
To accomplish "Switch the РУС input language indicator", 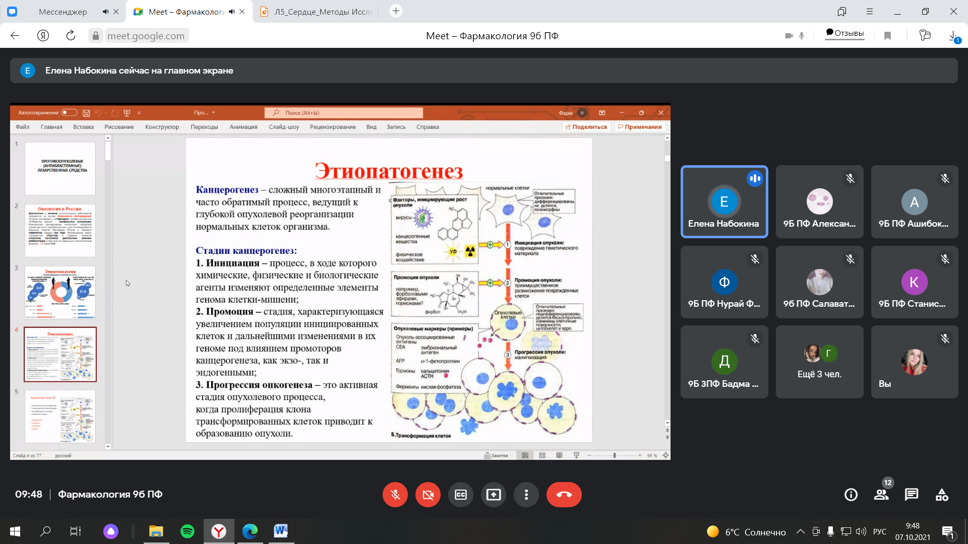I will tap(880, 531).
